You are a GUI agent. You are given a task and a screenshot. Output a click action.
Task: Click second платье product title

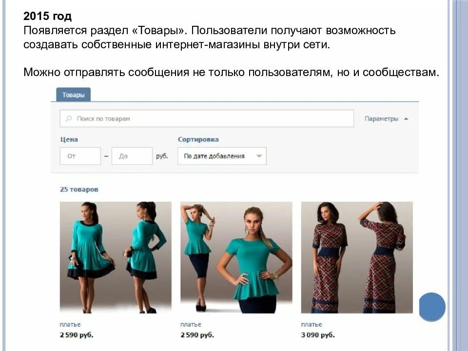pyautogui.click(x=191, y=325)
